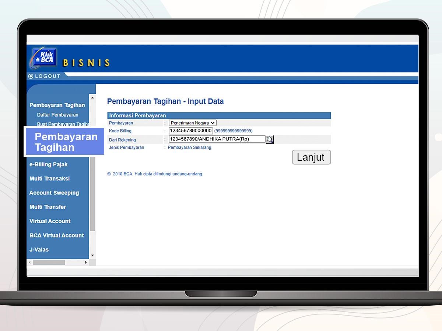
Task: Click the sidebar scroll-left arrow
Action: [x=30, y=262]
